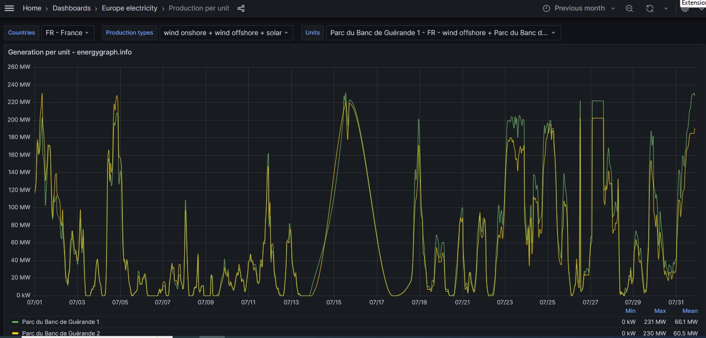Go to Home in breadcrumbs
The width and height of the screenshot is (706, 338).
coord(32,8)
